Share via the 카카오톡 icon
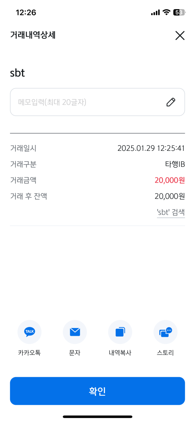The height and width of the screenshot is (422, 195). pyautogui.click(x=30, y=332)
